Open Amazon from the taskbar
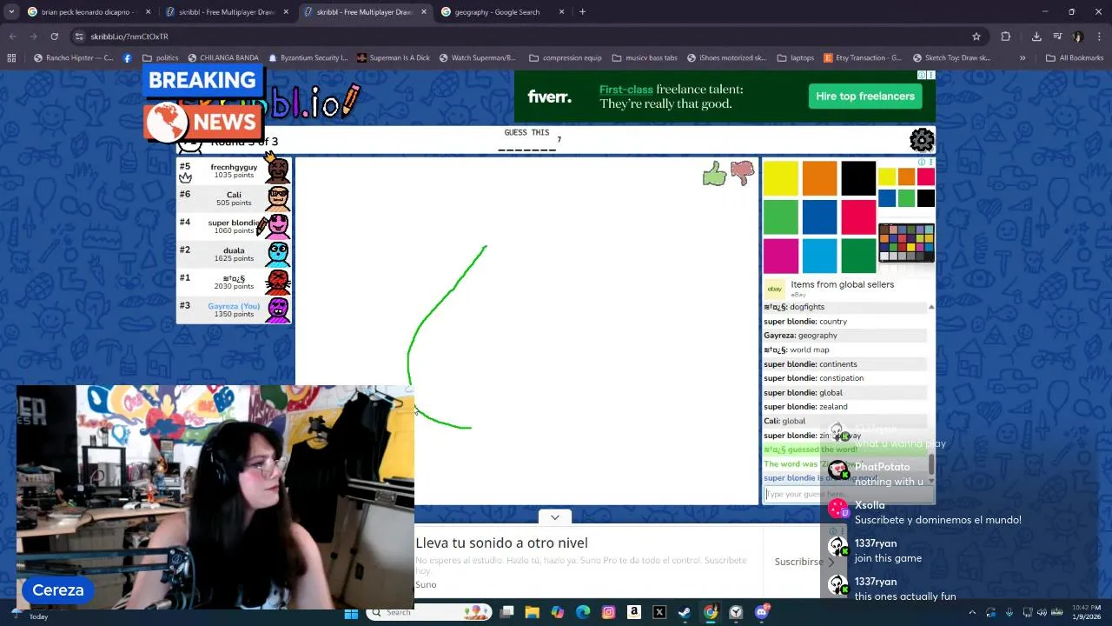 point(634,613)
